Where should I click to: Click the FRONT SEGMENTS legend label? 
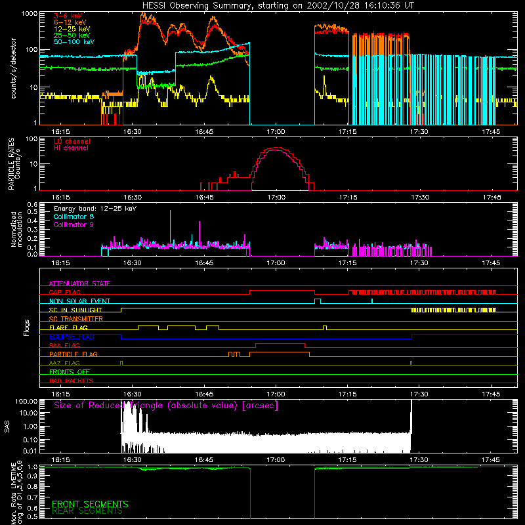point(90,504)
